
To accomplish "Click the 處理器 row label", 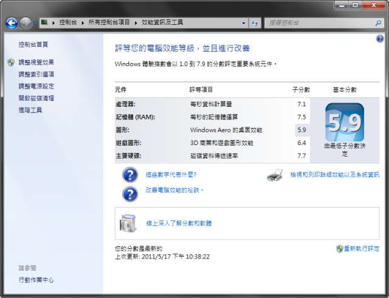I will tap(126, 104).
